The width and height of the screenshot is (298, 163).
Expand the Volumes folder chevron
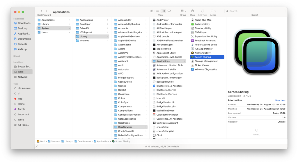click(108, 40)
